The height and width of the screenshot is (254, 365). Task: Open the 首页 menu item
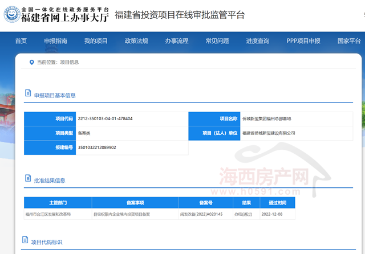[x=21, y=41]
